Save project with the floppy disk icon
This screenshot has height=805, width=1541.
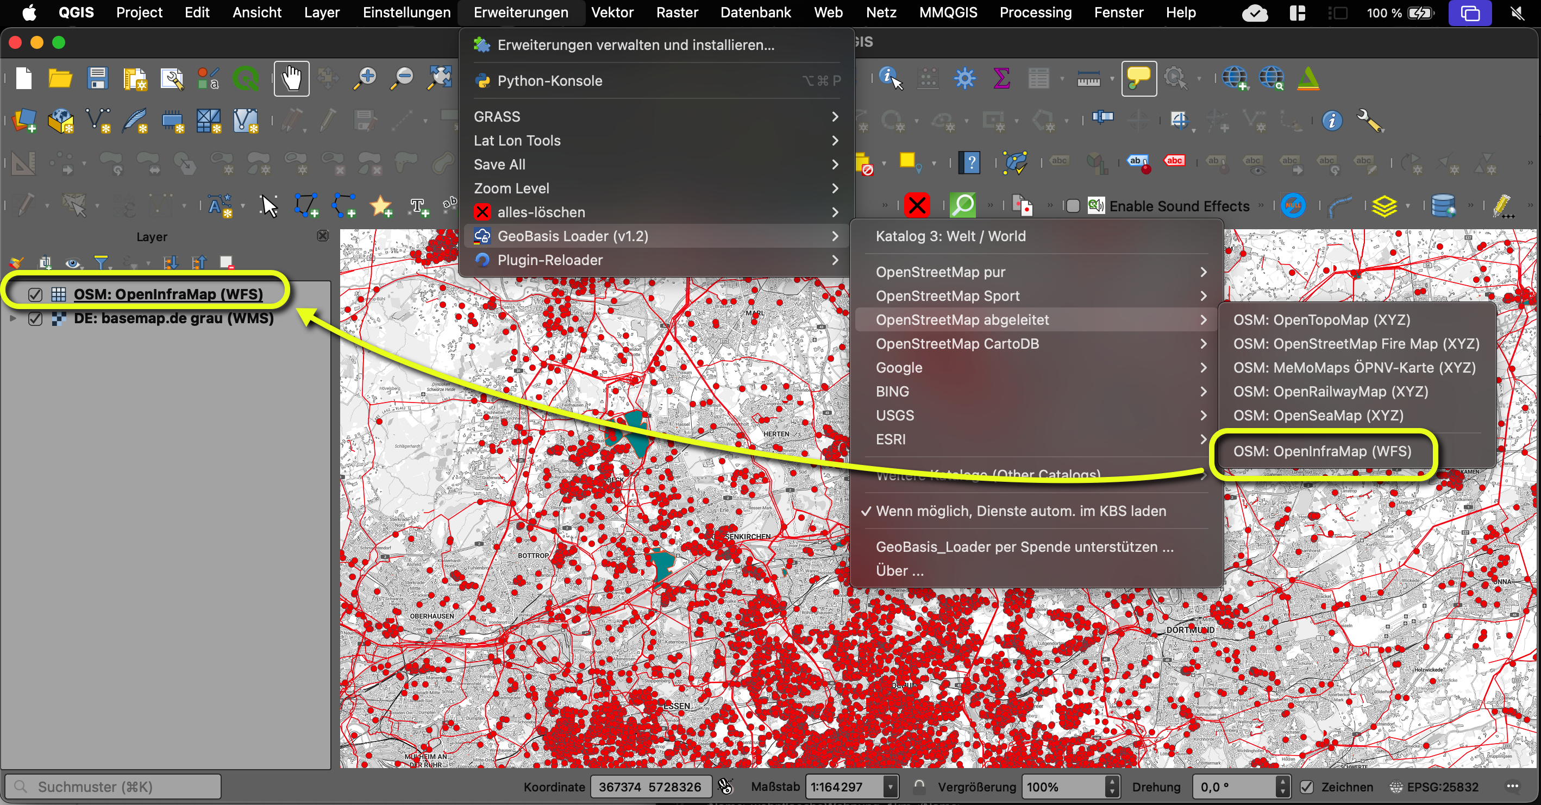(x=97, y=78)
